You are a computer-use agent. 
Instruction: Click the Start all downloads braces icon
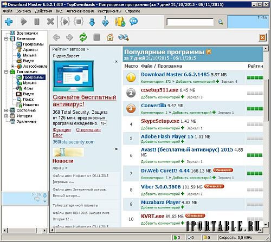[65, 22]
